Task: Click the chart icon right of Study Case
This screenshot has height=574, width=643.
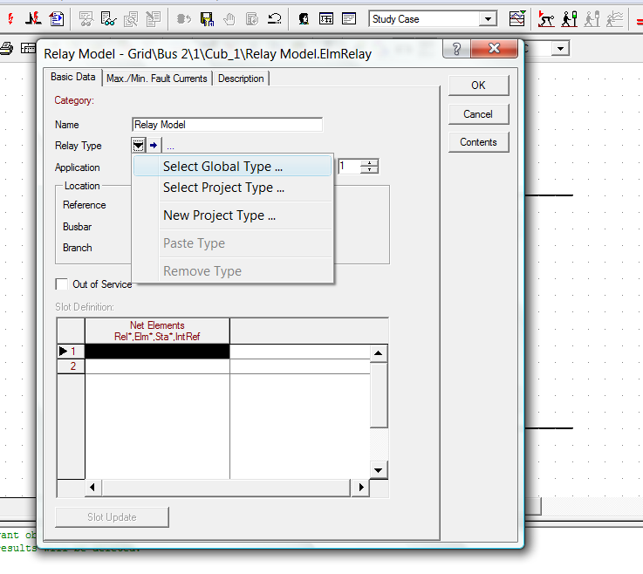Action: pos(517,18)
